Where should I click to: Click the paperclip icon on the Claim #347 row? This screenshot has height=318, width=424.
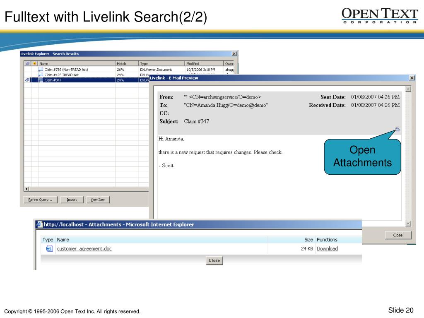(27, 80)
